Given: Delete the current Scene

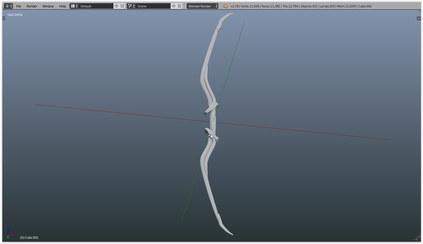Looking at the screenshot, I should (x=179, y=6).
